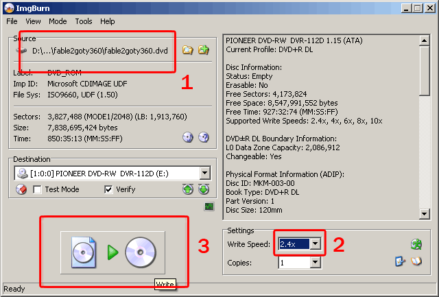
Task: Click the 'Size: 7,838,695,424 bytes' value
Action: pyautogui.click(x=82, y=128)
